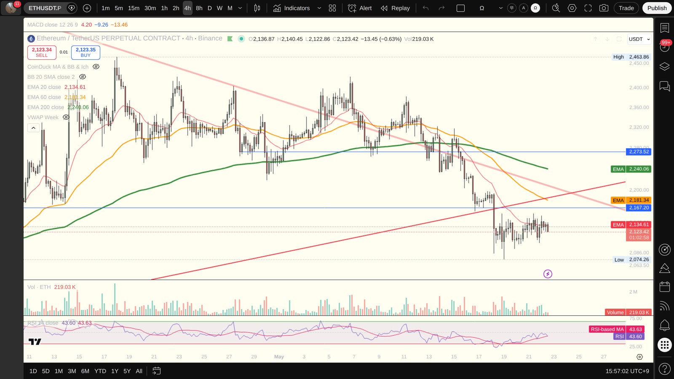Expand the timeframe interval dropdown
674x379 pixels.
click(x=240, y=8)
